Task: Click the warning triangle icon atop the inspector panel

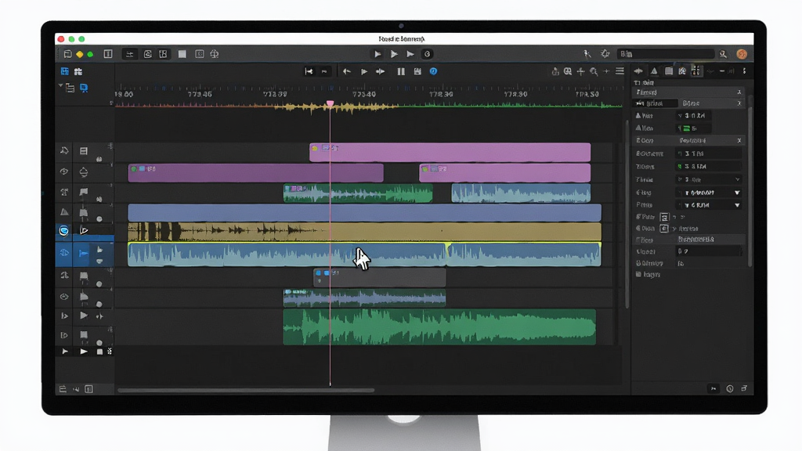Action: (x=654, y=71)
